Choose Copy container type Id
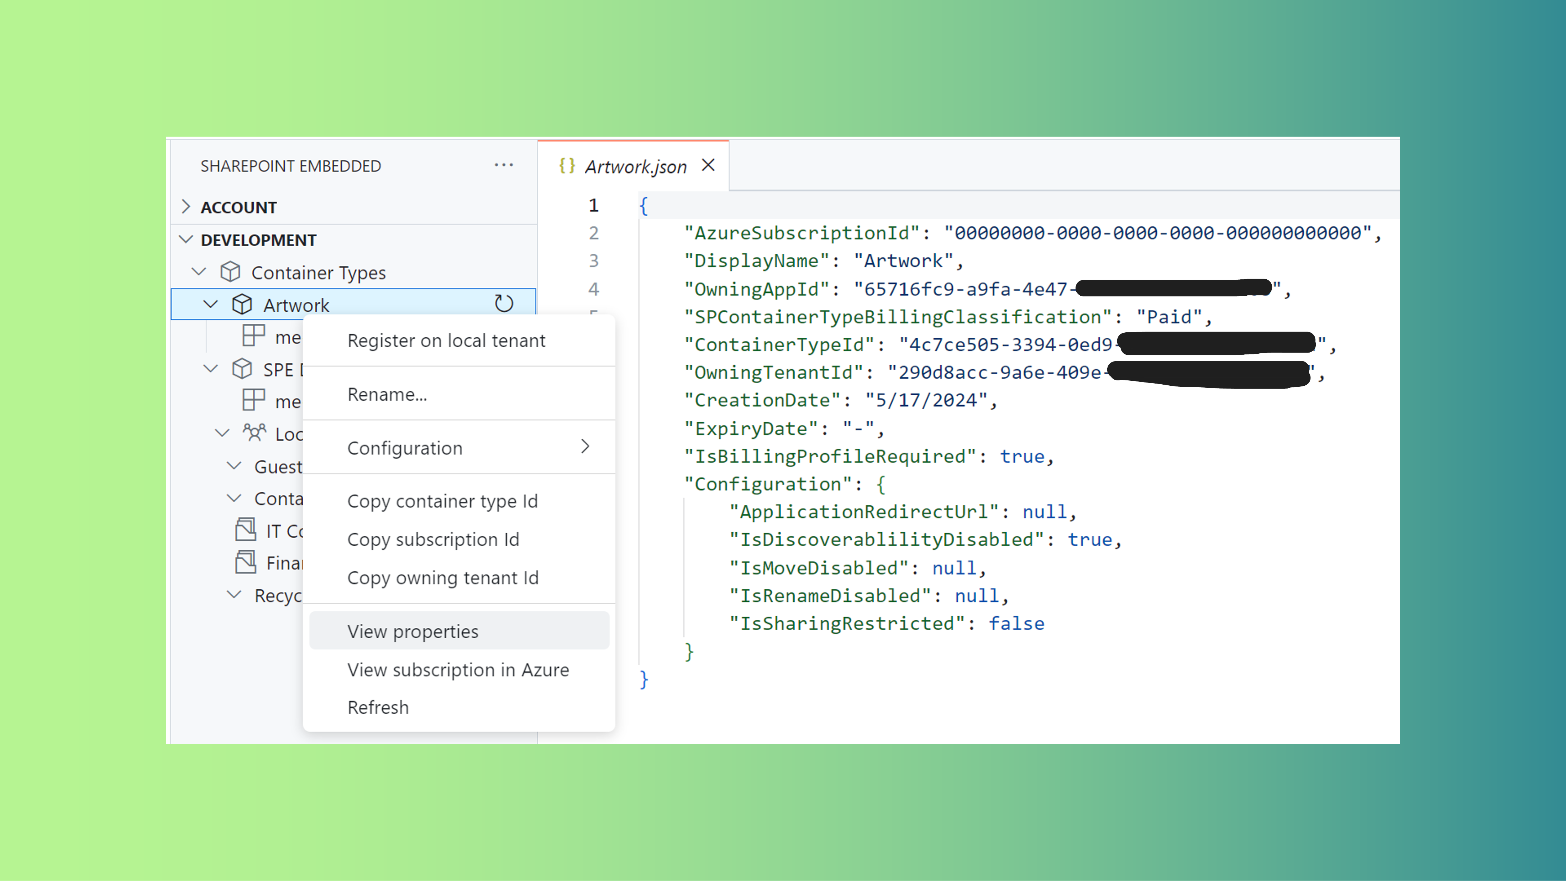 (442, 501)
